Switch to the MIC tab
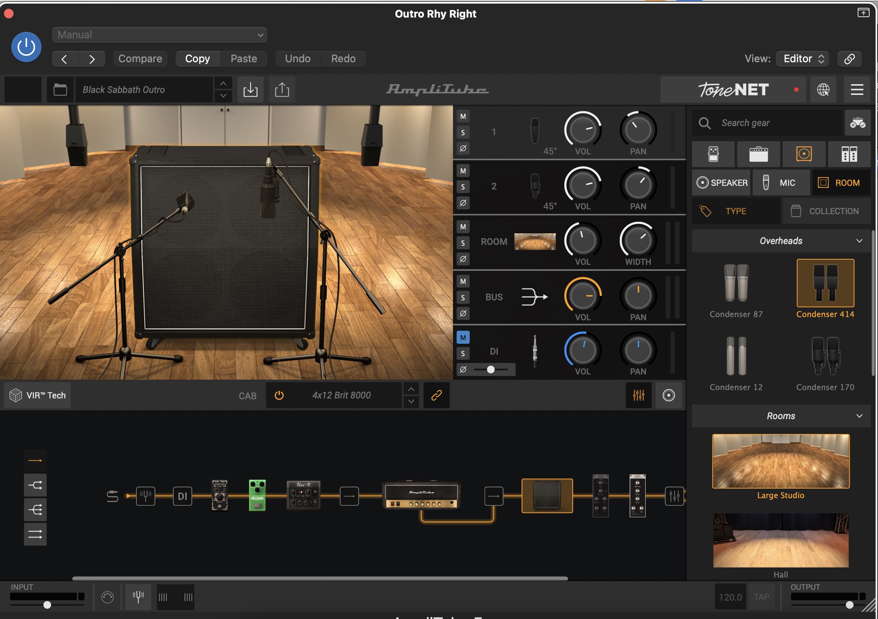The image size is (878, 619). pyautogui.click(x=781, y=183)
